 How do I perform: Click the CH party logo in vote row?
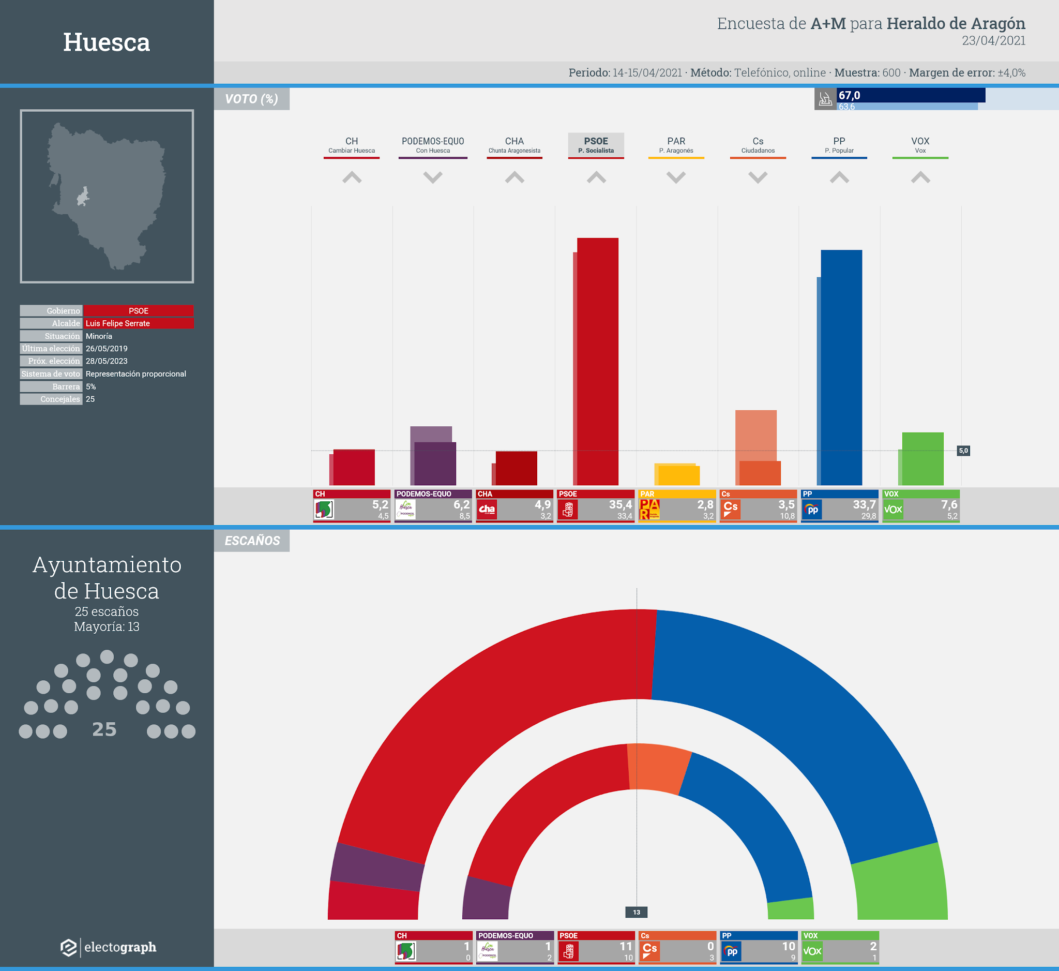click(x=324, y=509)
